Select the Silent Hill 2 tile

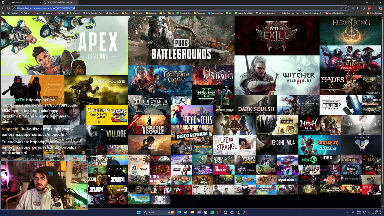click(x=361, y=125)
